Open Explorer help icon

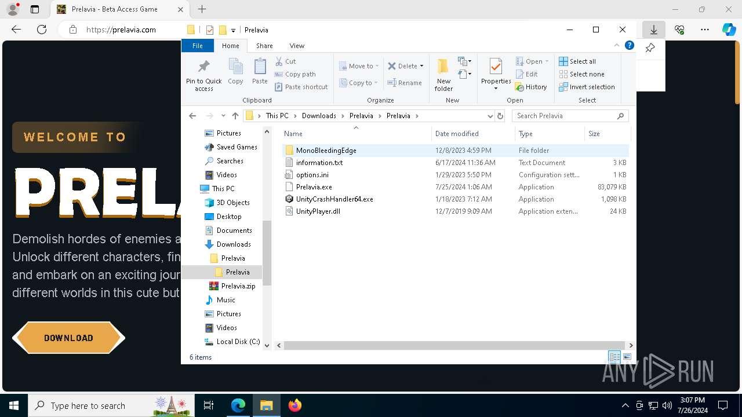point(630,45)
